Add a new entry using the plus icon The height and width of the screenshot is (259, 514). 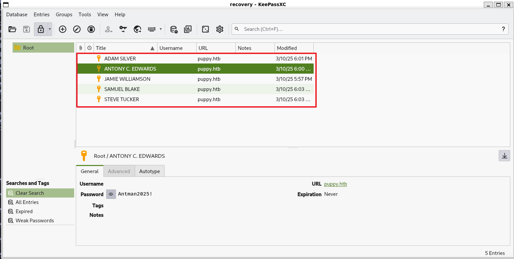pos(63,29)
